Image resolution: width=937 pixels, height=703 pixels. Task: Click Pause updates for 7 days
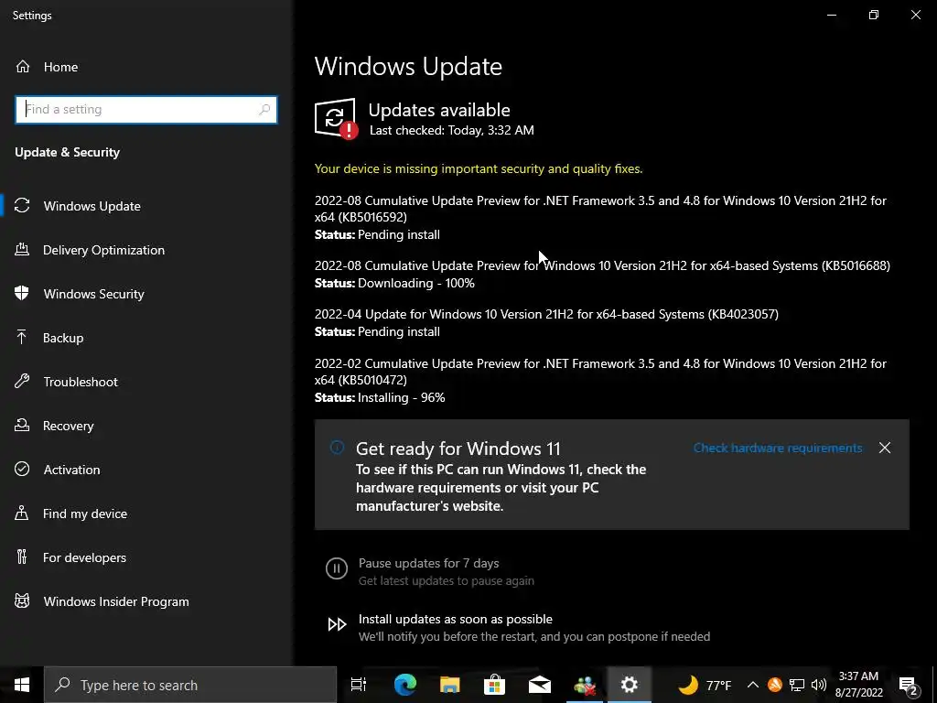(x=428, y=563)
